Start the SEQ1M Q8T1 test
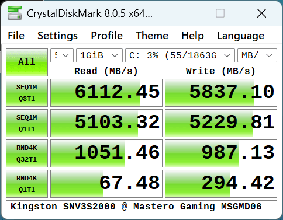The image size is (283, 220). click(x=27, y=93)
